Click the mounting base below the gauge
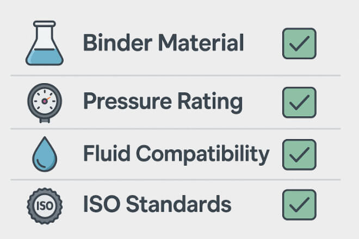 point(45,121)
